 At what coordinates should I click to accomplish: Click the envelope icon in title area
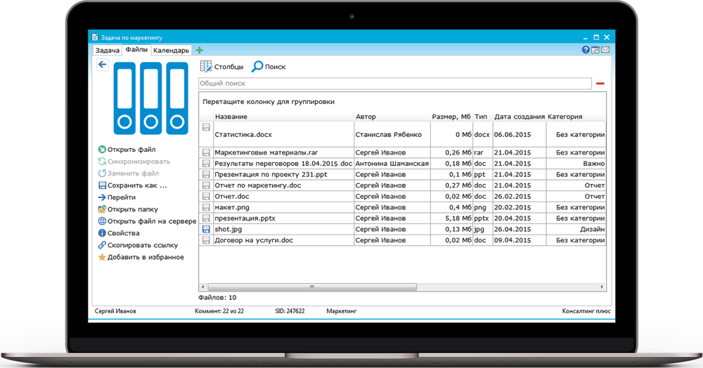coord(605,50)
